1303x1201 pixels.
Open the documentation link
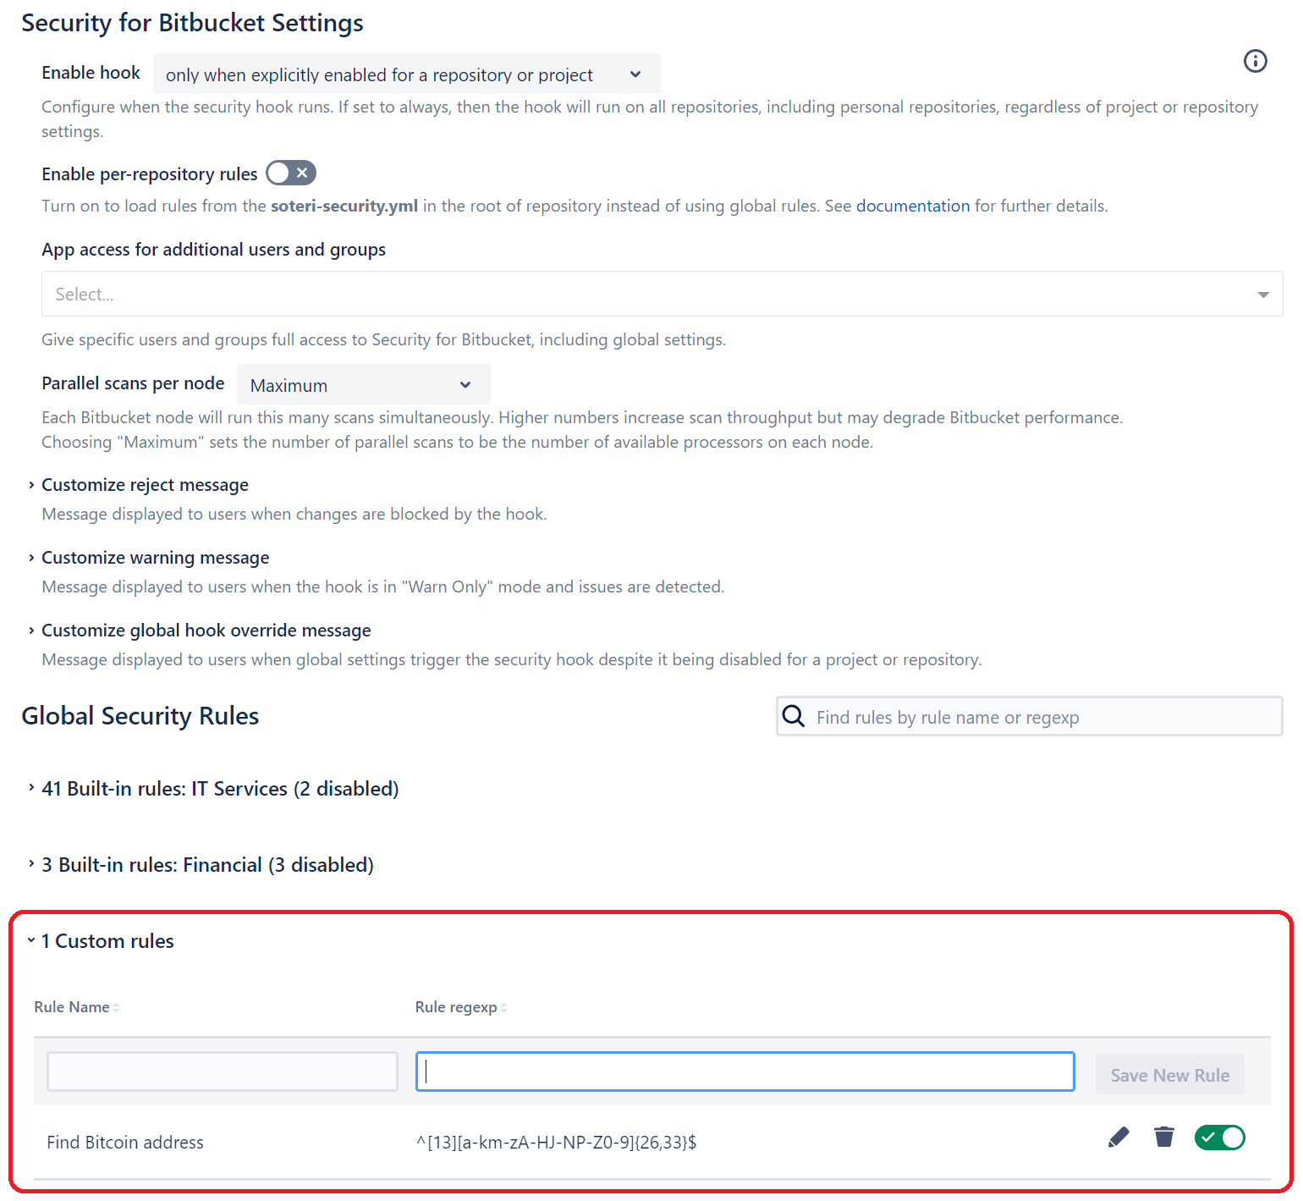click(x=913, y=206)
